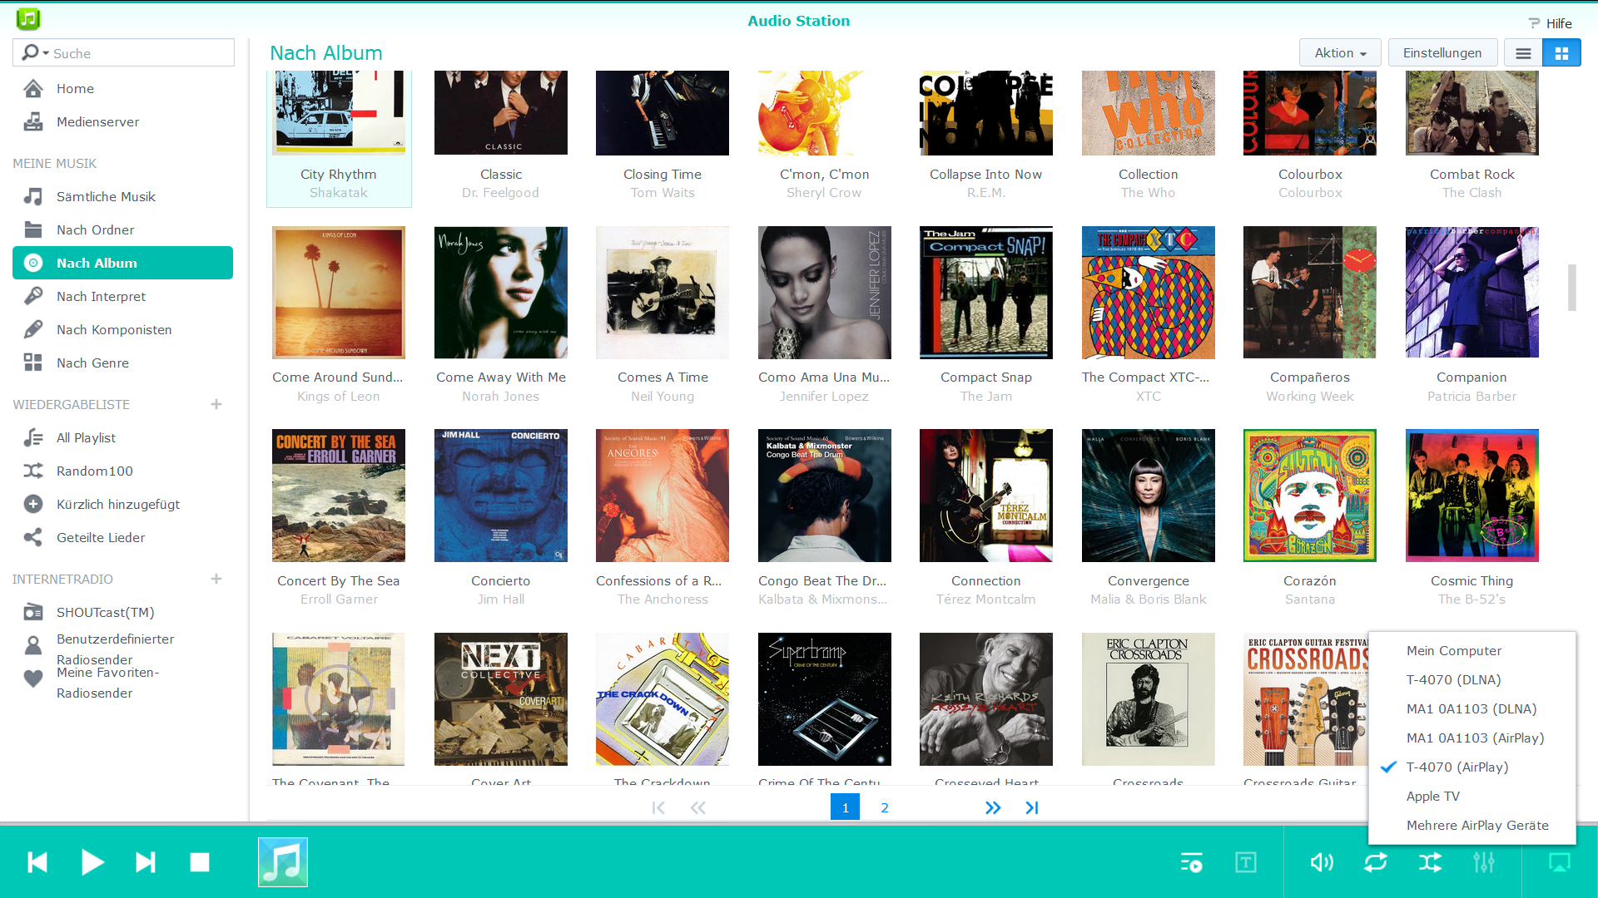The width and height of the screenshot is (1598, 898).
Task: Go back several pages with double arrow
Action: pyautogui.click(x=698, y=807)
